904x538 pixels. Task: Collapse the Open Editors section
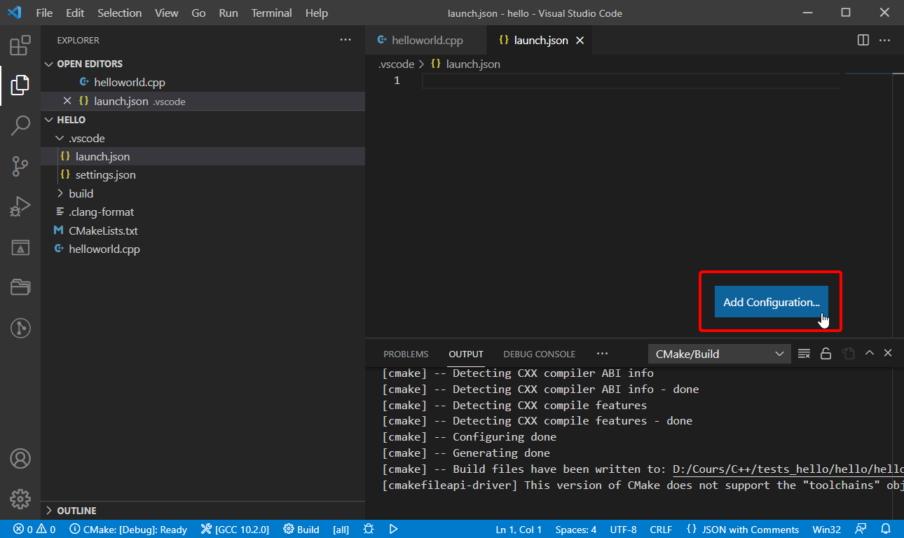click(x=48, y=64)
